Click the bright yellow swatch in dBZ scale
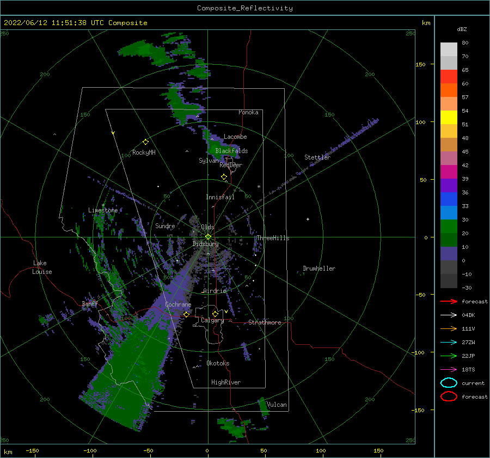Viewport: 490px width, 458px height. point(449,117)
